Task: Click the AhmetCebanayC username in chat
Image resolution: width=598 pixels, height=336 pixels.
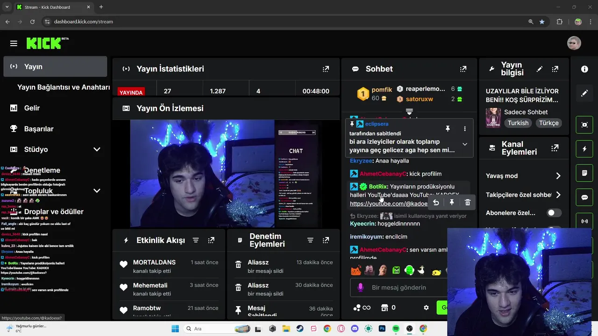Action: [x=383, y=174]
